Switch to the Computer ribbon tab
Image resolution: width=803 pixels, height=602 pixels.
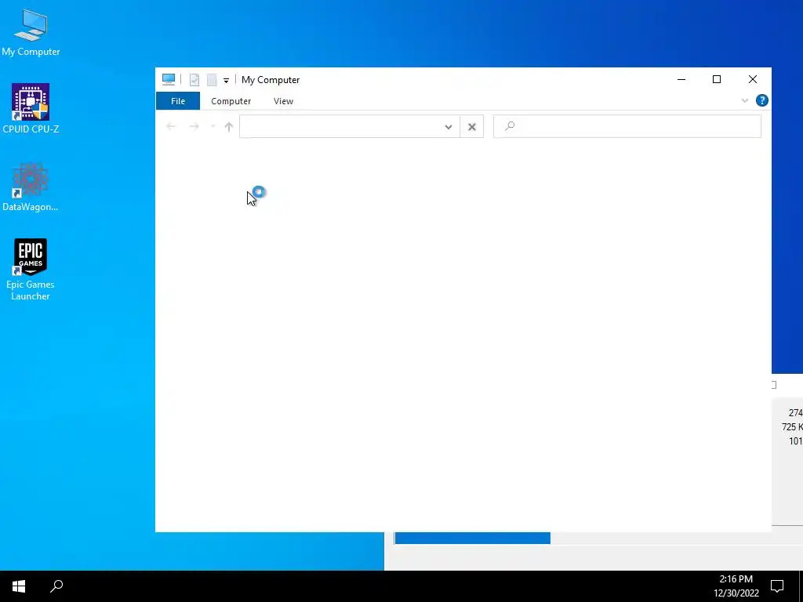click(231, 101)
